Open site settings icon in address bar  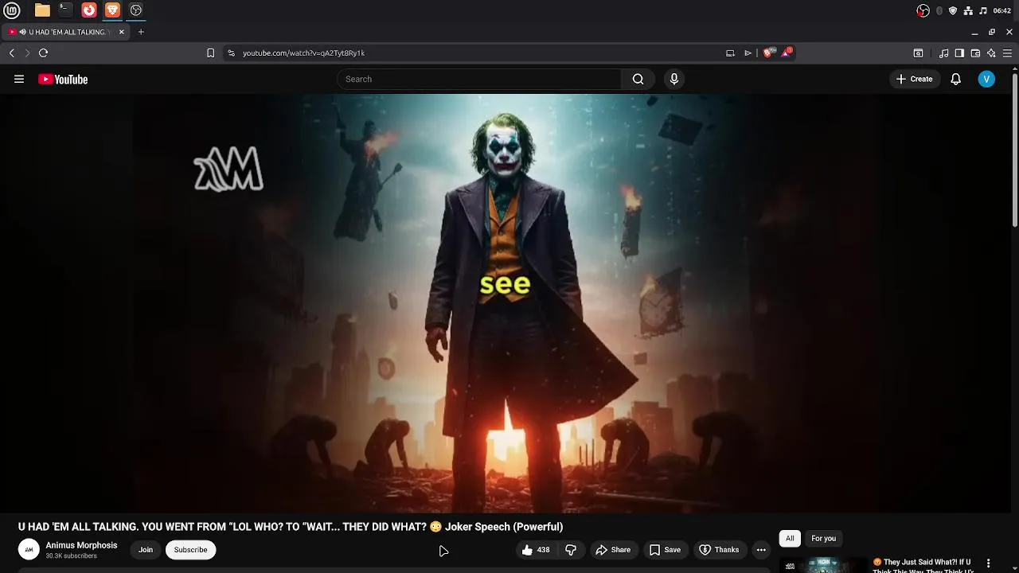pyautogui.click(x=231, y=53)
